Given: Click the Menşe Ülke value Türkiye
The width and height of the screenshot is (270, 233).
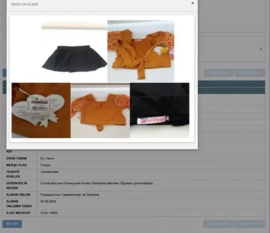Looking at the screenshot, I should click(x=45, y=165).
